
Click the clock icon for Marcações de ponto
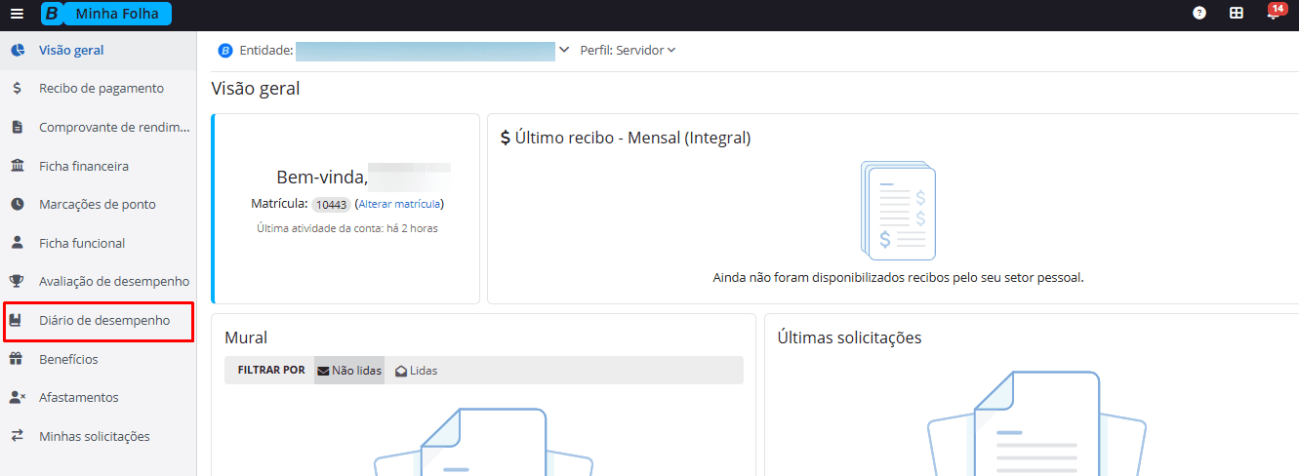18,205
